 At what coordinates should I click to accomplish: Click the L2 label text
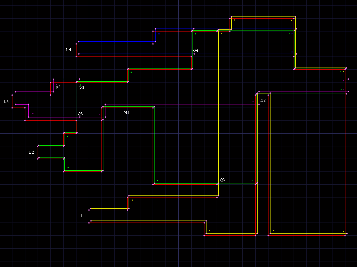[31, 153]
